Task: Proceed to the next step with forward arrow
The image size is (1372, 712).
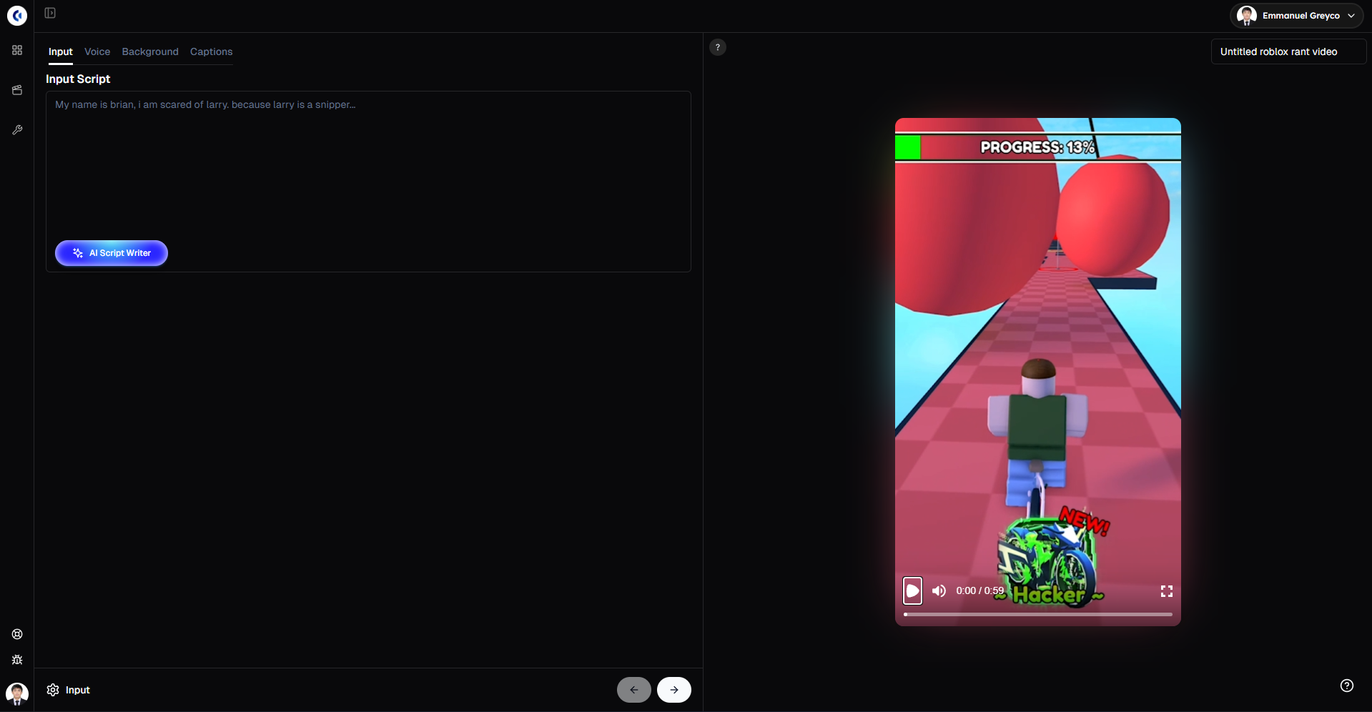Action: coord(674,690)
